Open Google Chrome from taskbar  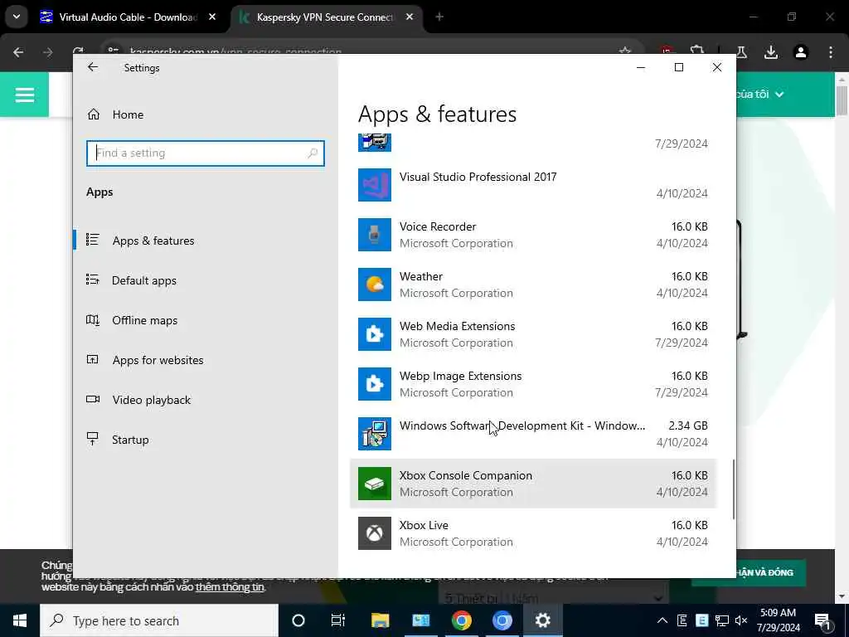(x=461, y=620)
